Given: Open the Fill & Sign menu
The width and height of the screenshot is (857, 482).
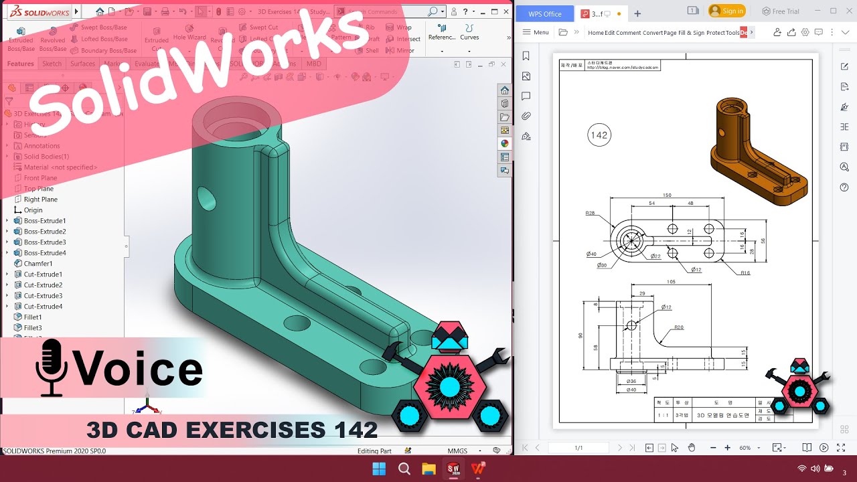Looking at the screenshot, I should (x=691, y=32).
